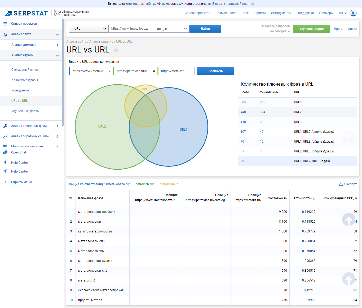Close the free tariff notification banner
Image resolution: width=362 pixels, height=308 pixels.
click(253, 4)
